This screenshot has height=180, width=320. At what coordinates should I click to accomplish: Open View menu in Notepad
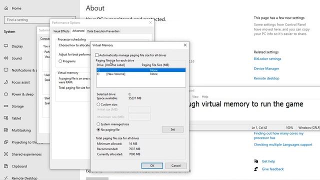195,96
